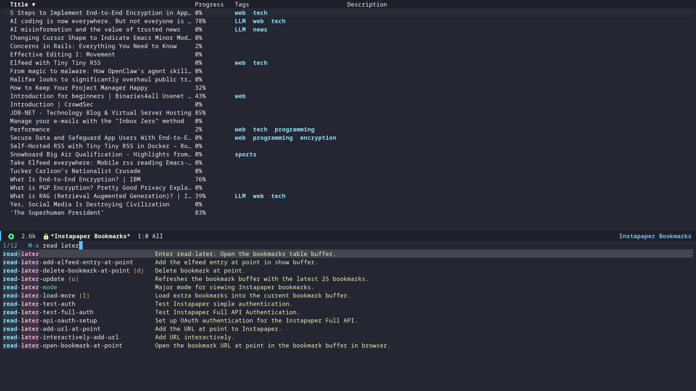The width and height of the screenshot is (696, 391).
Task: Choose read-later-open-bookmark-at-point command
Action: point(63,346)
